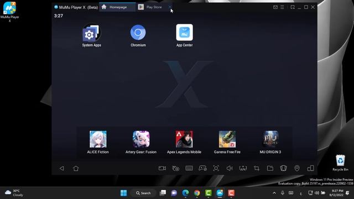354x199 pixels.
Task: Open MuMu Player X desktop shortcut
Action: pyautogui.click(x=9, y=12)
